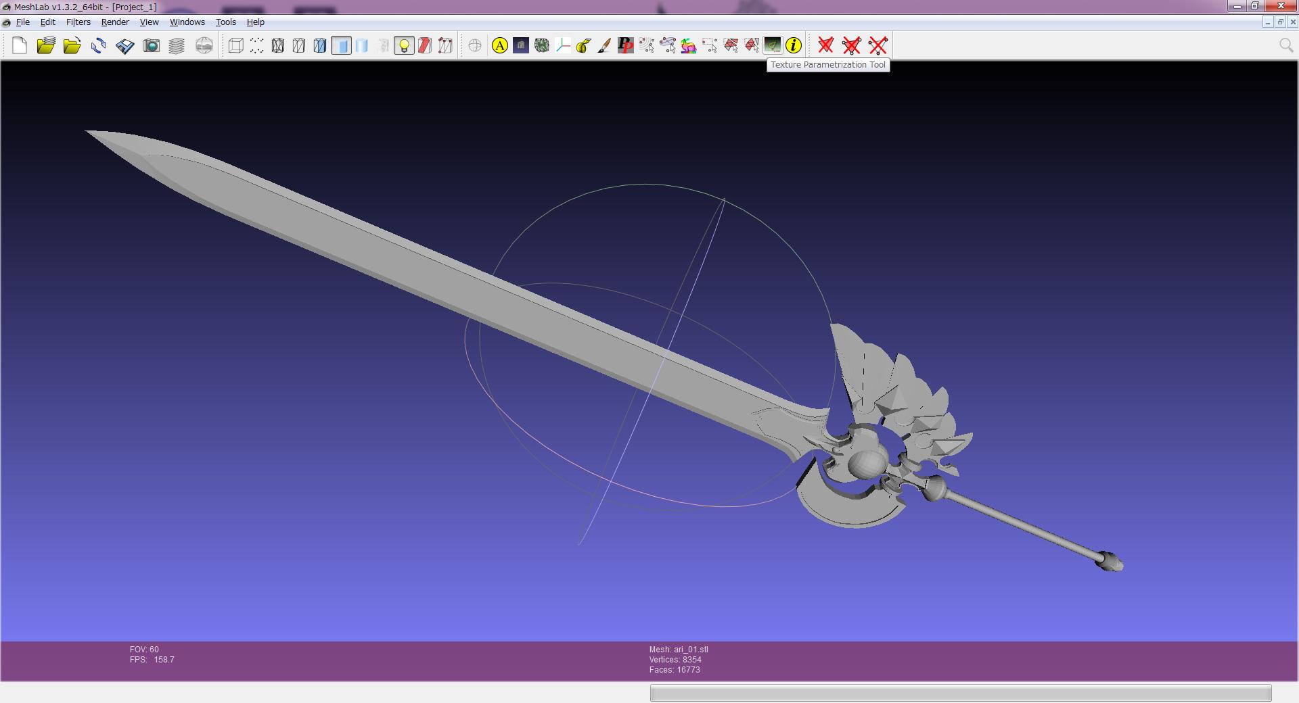Screen dimensions: 1299x703
Task: Open the Help menu
Action: tap(256, 22)
